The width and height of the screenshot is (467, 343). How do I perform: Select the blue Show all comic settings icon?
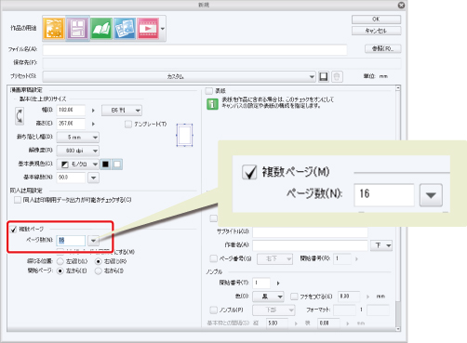(x=125, y=28)
